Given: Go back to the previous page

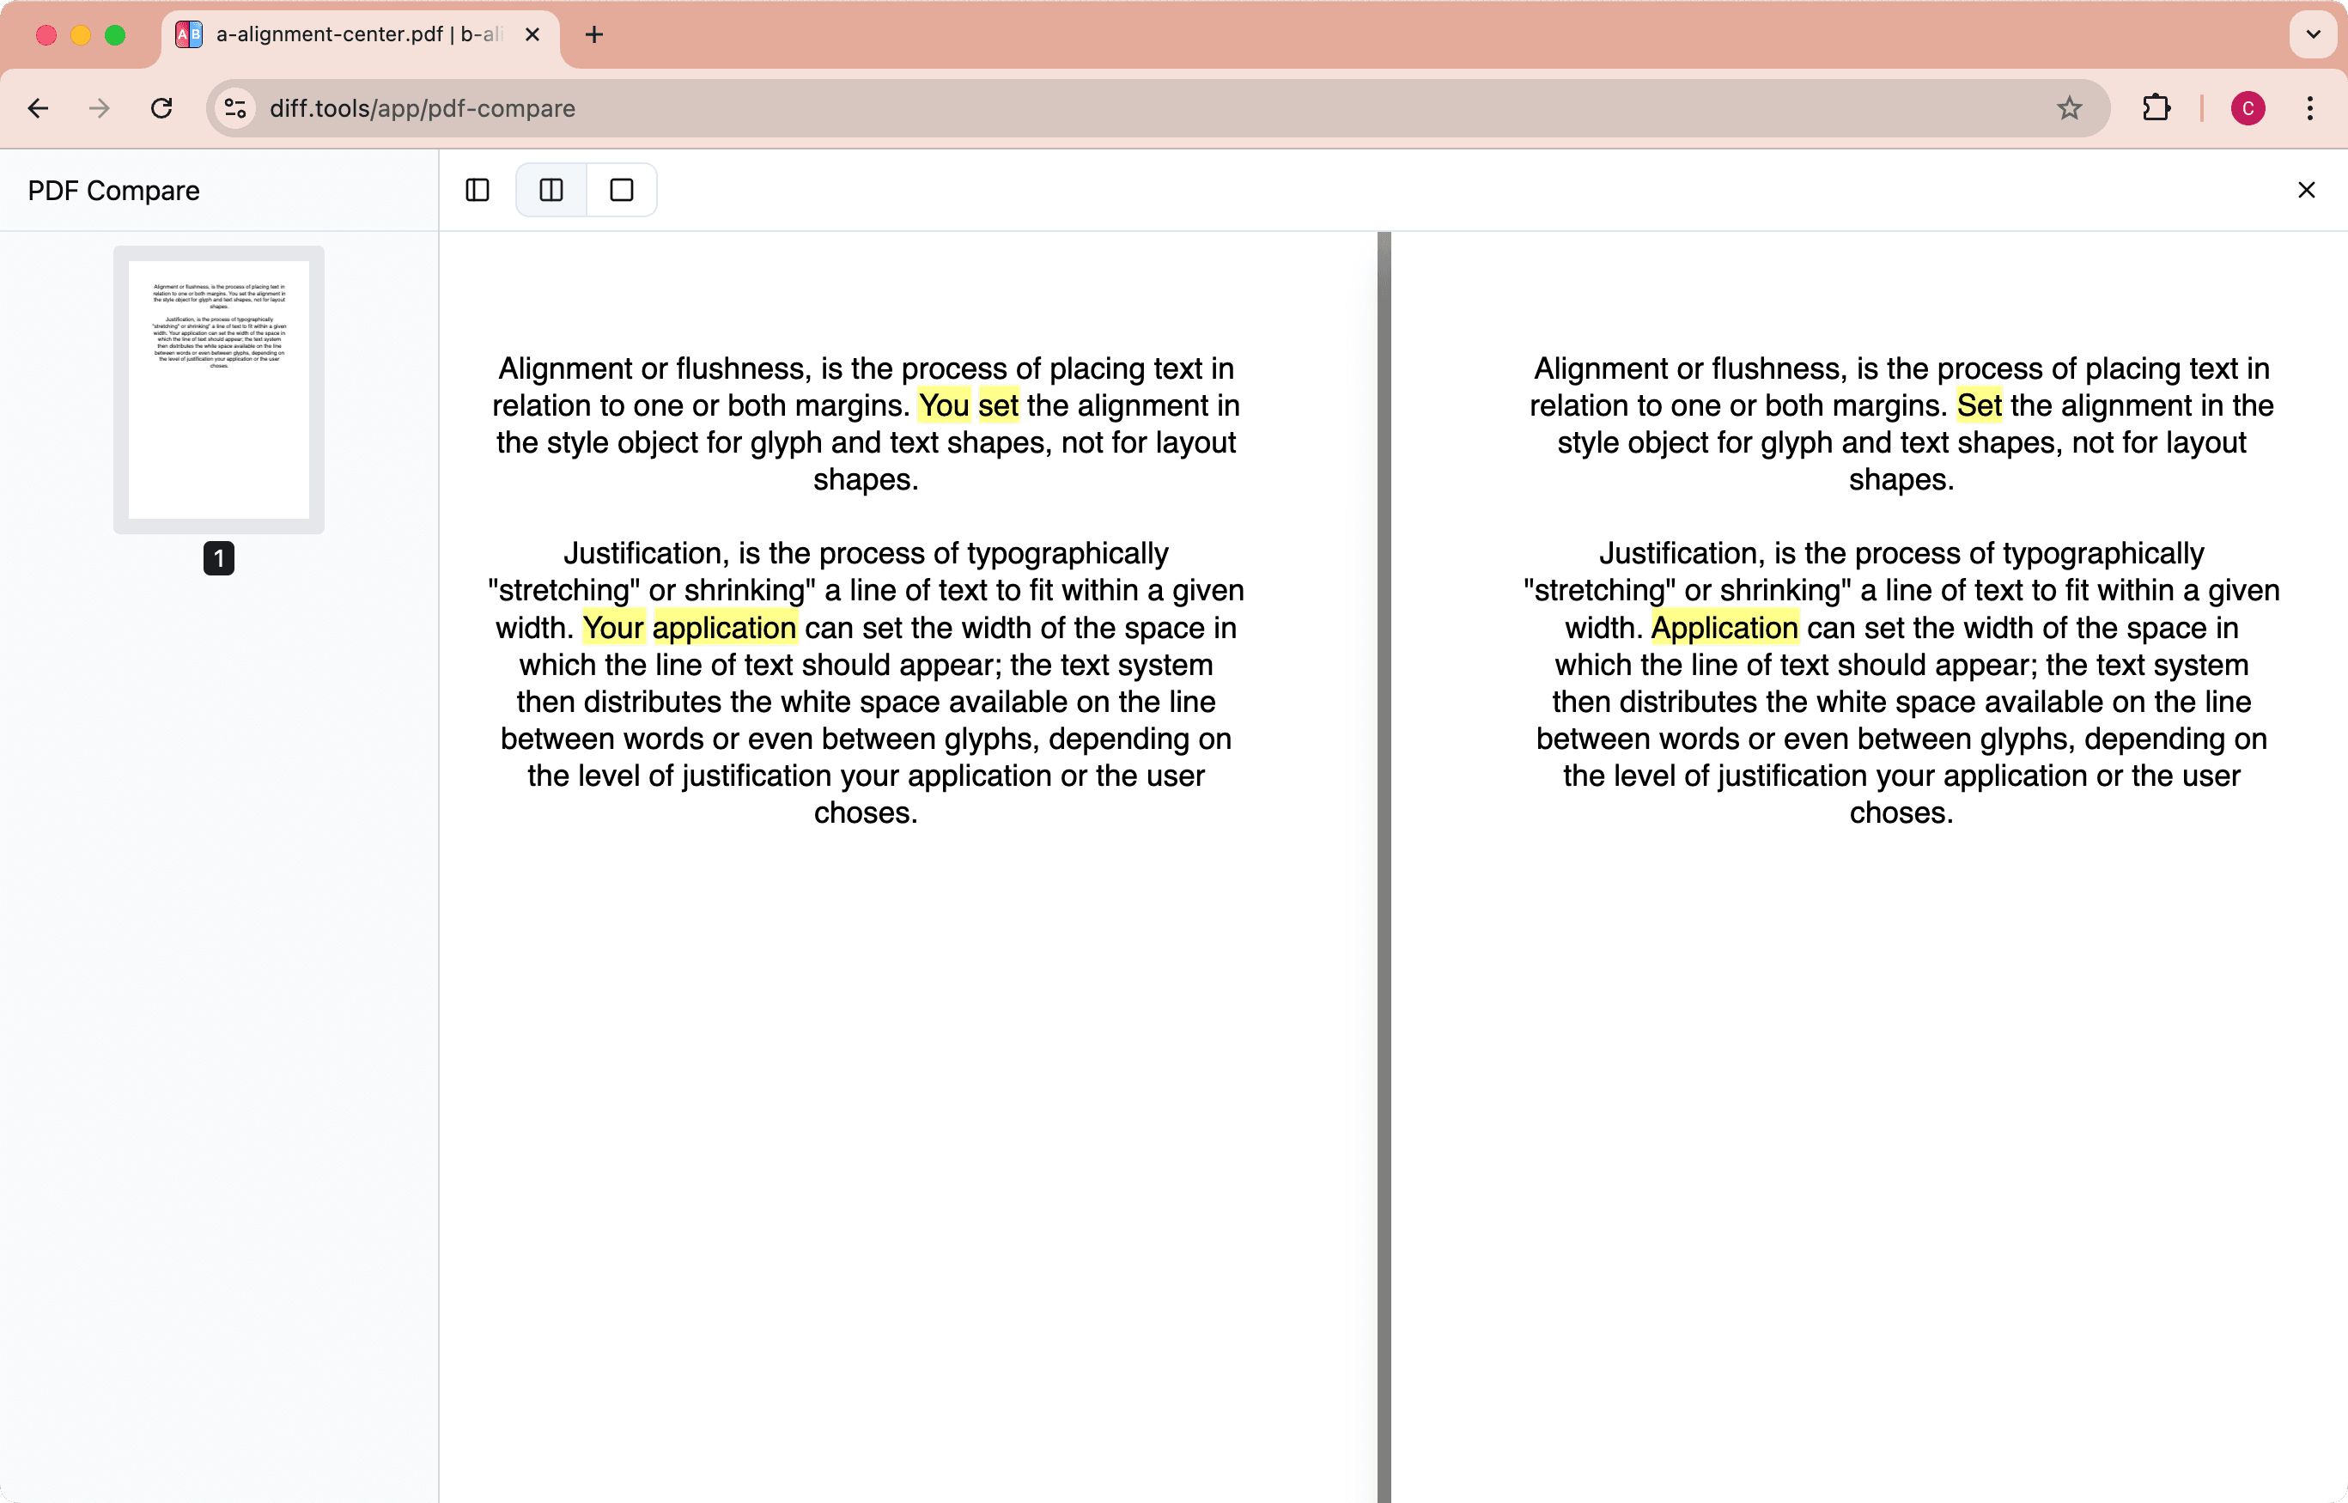Looking at the screenshot, I should [38, 108].
